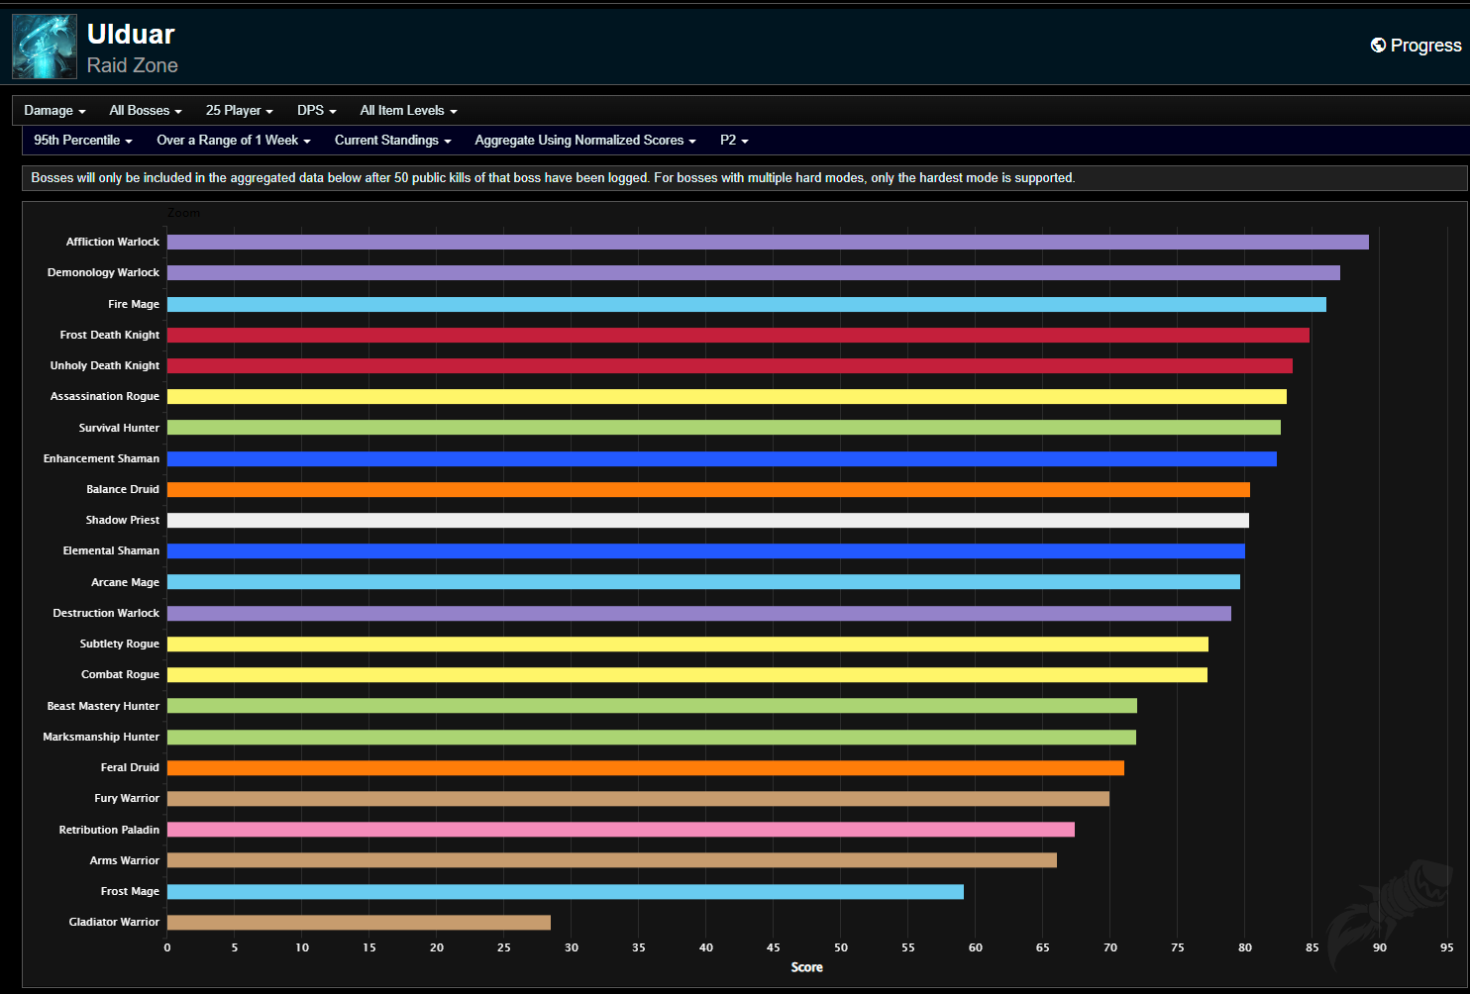This screenshot has width=1470, height=994.
Task: Click the Shadow Priest bar
Action: 708,521
